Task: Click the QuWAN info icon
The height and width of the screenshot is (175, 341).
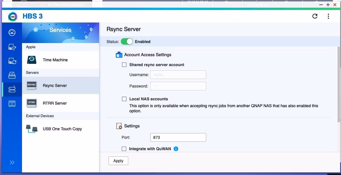Action: [176, 149]
